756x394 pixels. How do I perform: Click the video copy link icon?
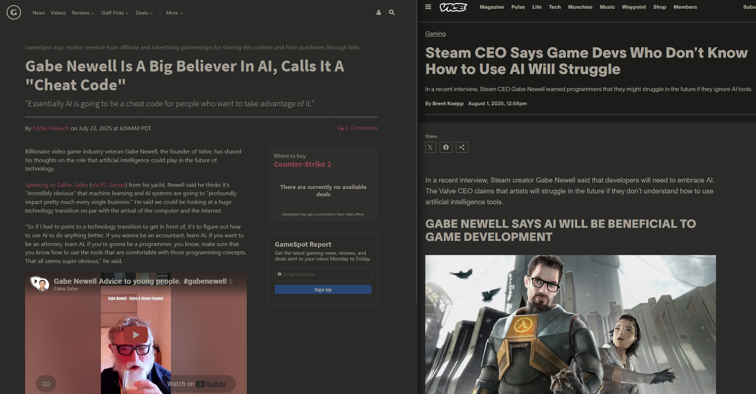coord(46,383)
